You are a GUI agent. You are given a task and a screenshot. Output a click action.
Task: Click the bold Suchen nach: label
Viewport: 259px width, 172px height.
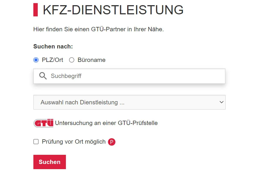(x=53, y=46)
